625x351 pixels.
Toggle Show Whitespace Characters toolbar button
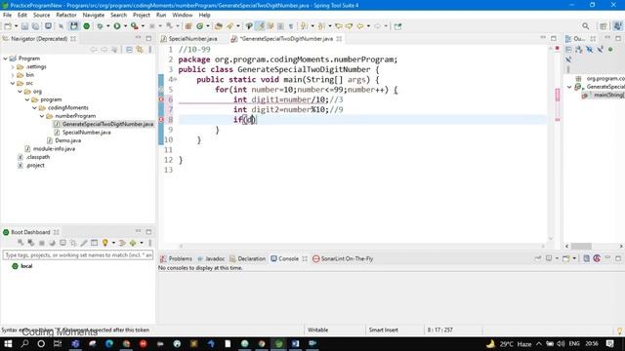(291, 26)
